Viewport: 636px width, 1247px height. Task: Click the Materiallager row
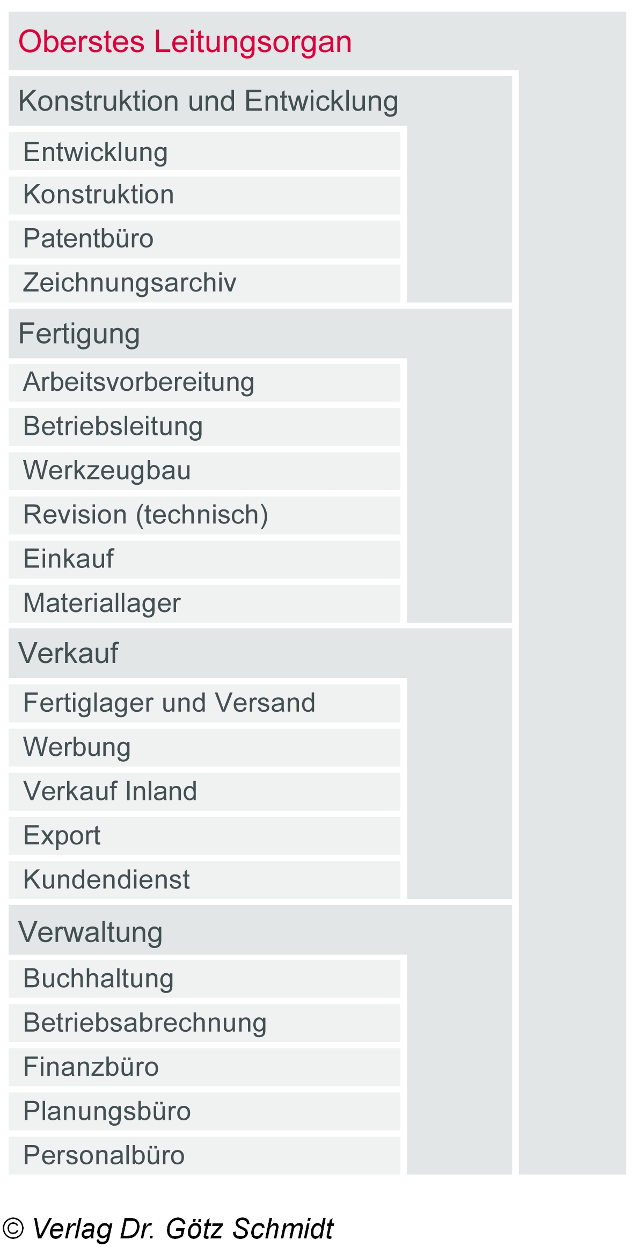pyautogui.click(x=102, y=603)
